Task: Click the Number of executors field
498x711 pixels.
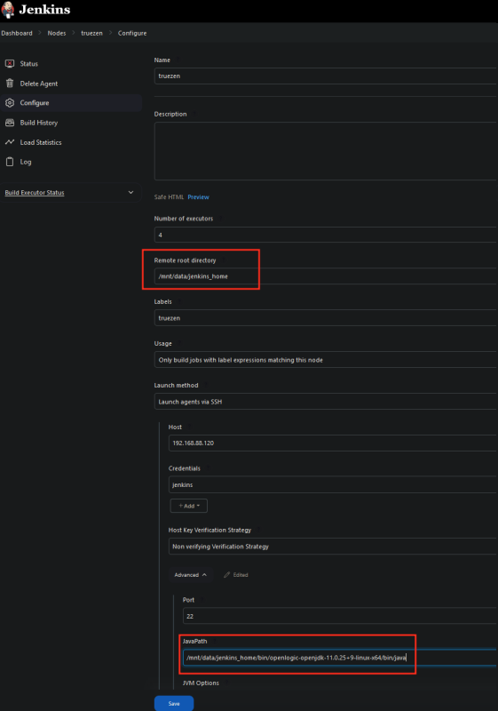Action: [326, 235]
